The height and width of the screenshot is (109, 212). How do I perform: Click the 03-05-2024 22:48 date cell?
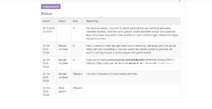tap(47, 49)
